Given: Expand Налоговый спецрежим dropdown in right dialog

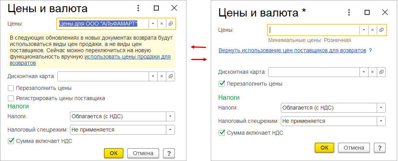Looking at the screenshot, I should click(x=381, y=121).
